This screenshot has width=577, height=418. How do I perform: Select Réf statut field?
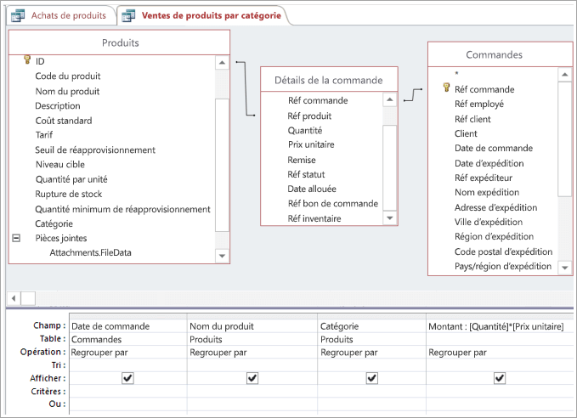[x=306, y=174]
